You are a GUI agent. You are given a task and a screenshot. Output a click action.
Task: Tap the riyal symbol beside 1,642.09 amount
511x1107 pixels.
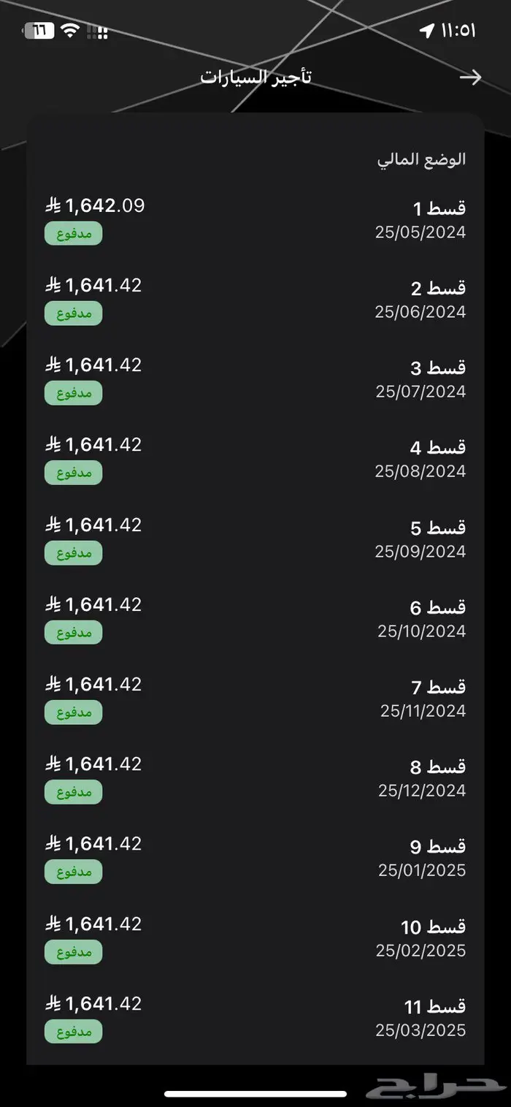(53, 206)
